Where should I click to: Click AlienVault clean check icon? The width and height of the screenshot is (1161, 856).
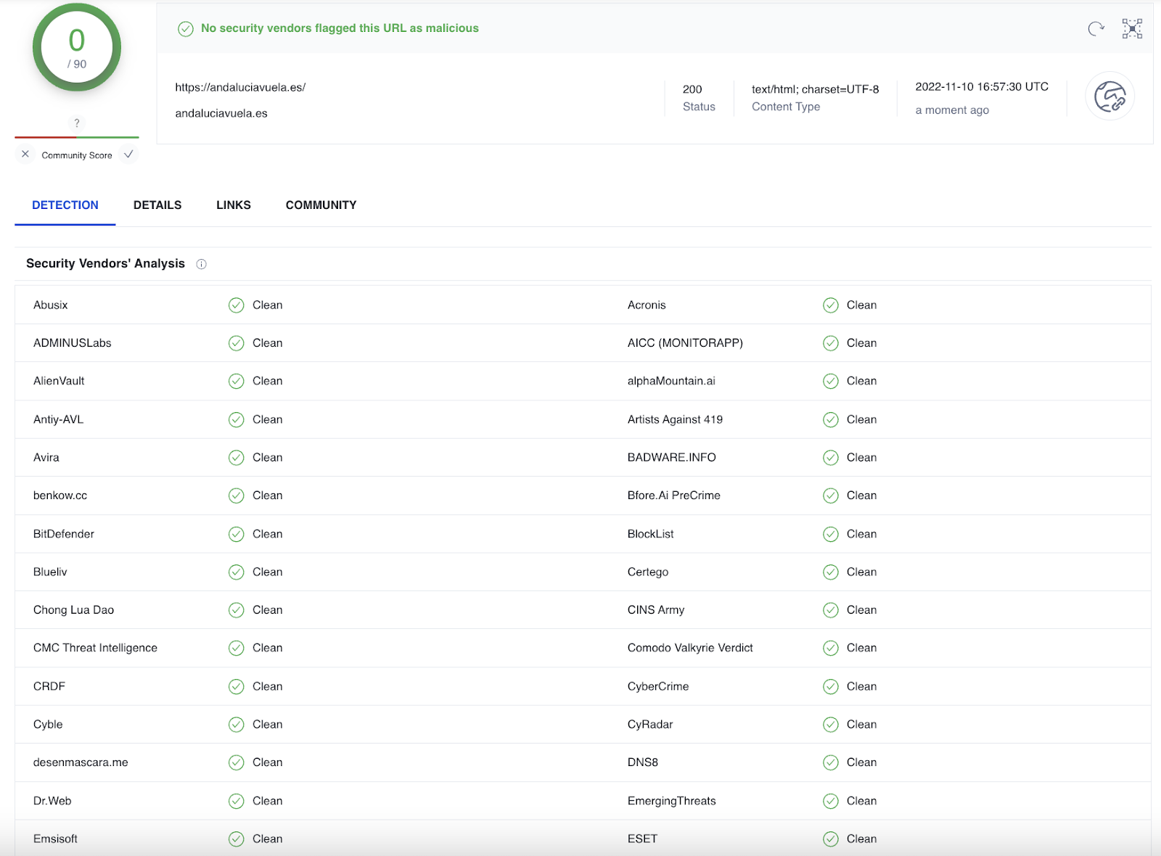(x=237, y=381)
